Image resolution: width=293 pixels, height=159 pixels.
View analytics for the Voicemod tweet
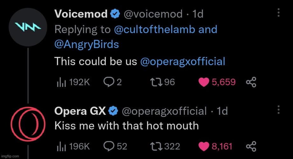[60, 82]
